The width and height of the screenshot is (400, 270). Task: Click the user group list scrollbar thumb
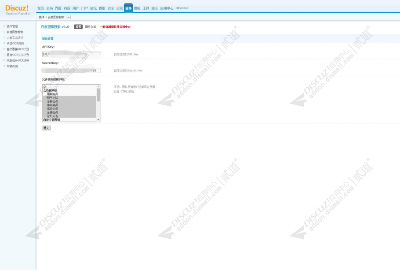click(98, 95)
